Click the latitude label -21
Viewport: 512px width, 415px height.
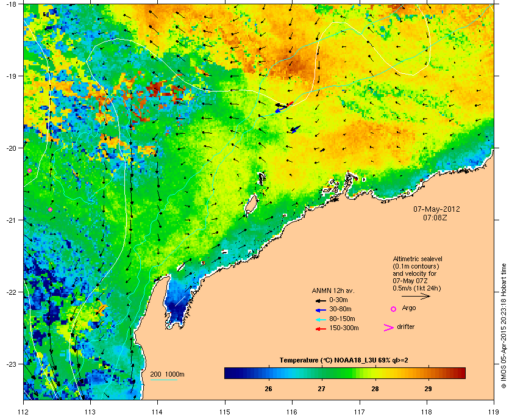pyautogui.click(x=11, y=220)
